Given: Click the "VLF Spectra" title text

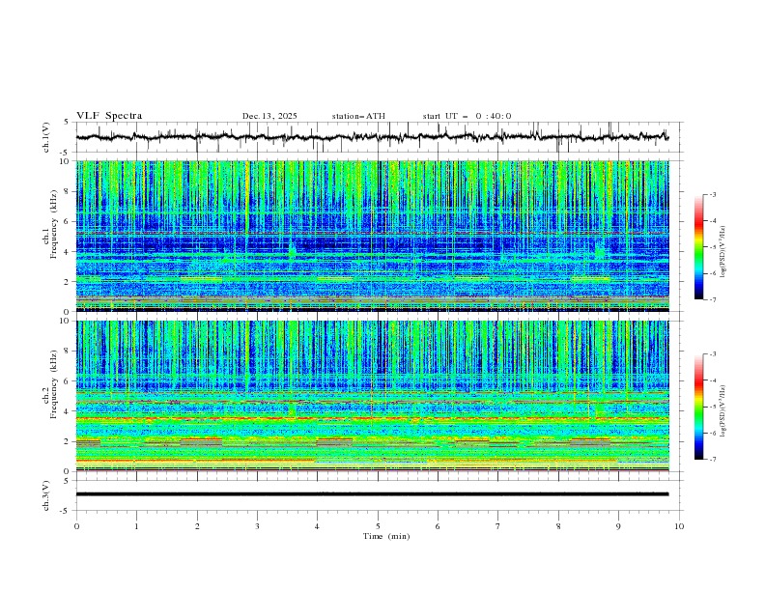Looking at the screenshot, I should 109,116.
